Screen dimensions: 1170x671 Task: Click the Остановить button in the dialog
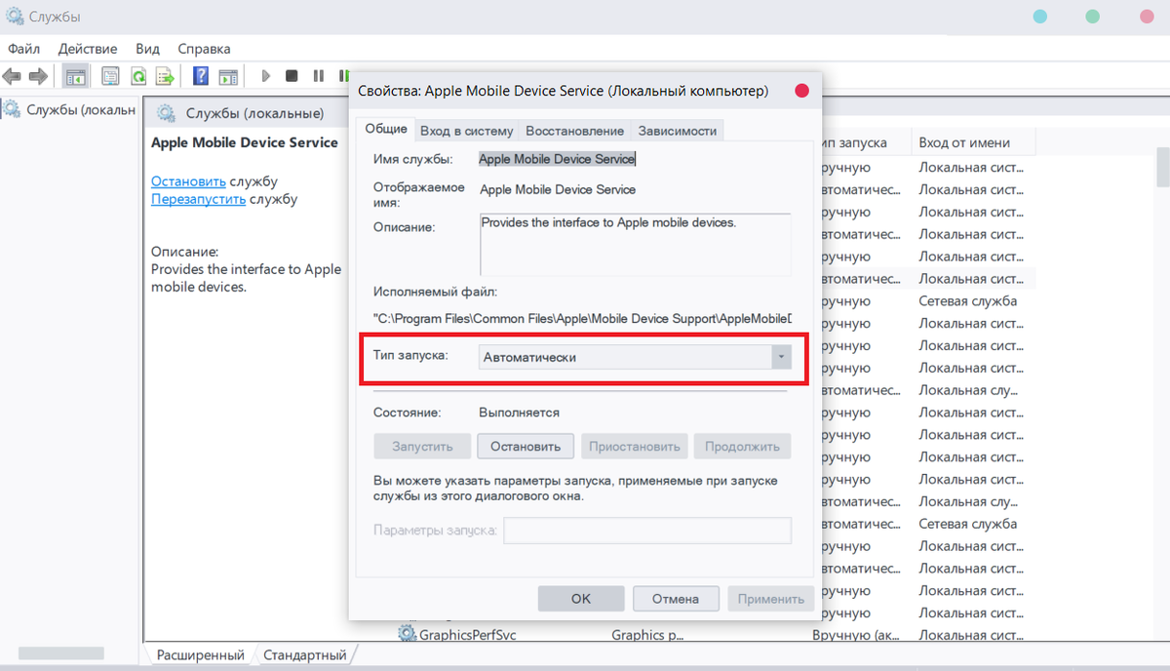(x=526, y=447)
